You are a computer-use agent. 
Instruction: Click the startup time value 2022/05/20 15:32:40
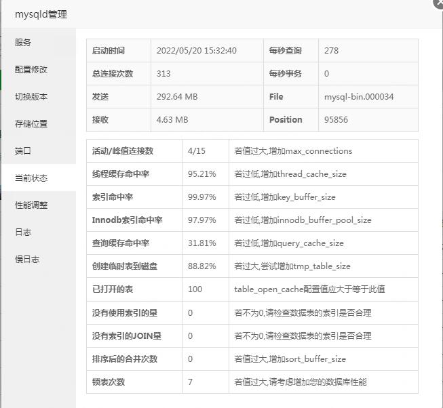click(197, 51)
